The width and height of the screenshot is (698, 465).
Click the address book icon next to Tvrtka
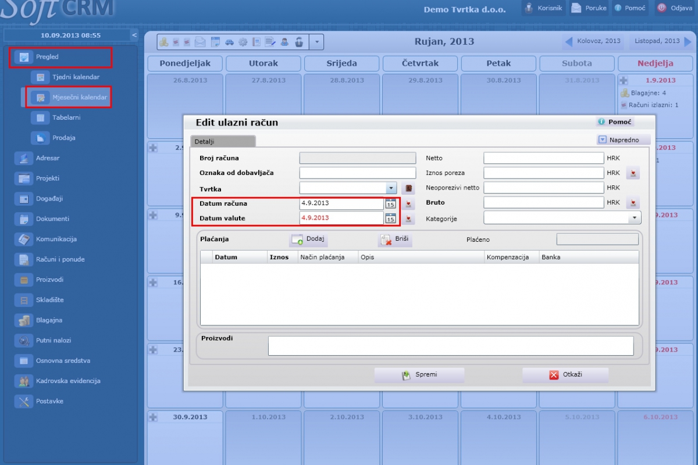[x=408, y=188]
